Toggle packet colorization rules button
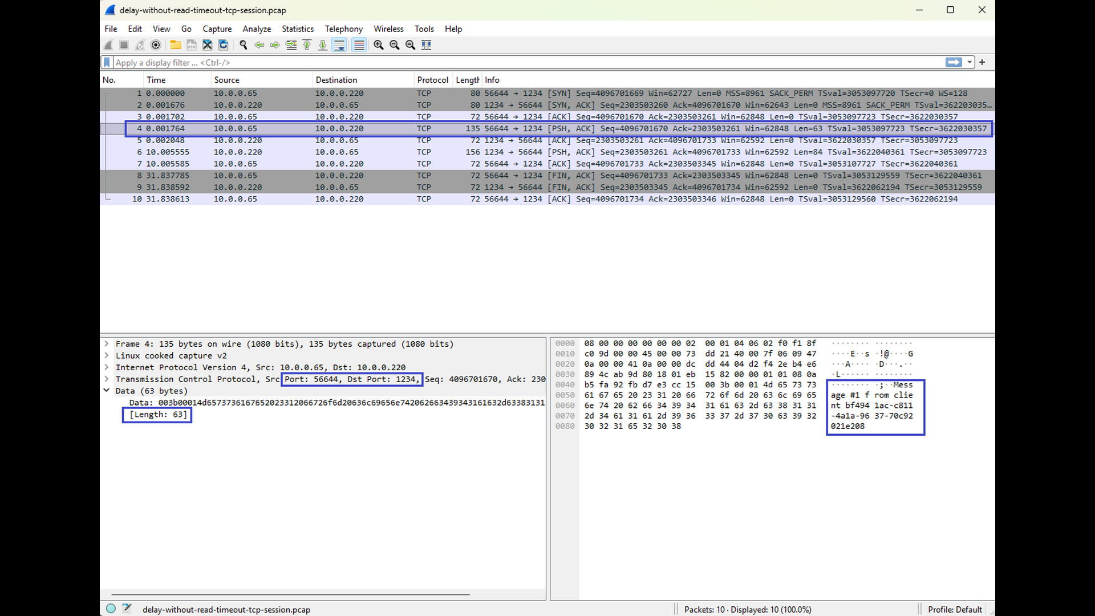Viewport: 1095px width, 616px height. [359, 45]
